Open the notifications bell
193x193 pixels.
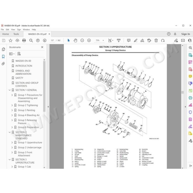175,34
